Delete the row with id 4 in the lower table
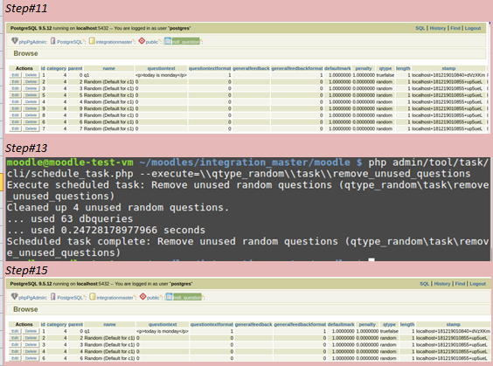This screenshot has width=493, height=366. (x=31, y=351)
